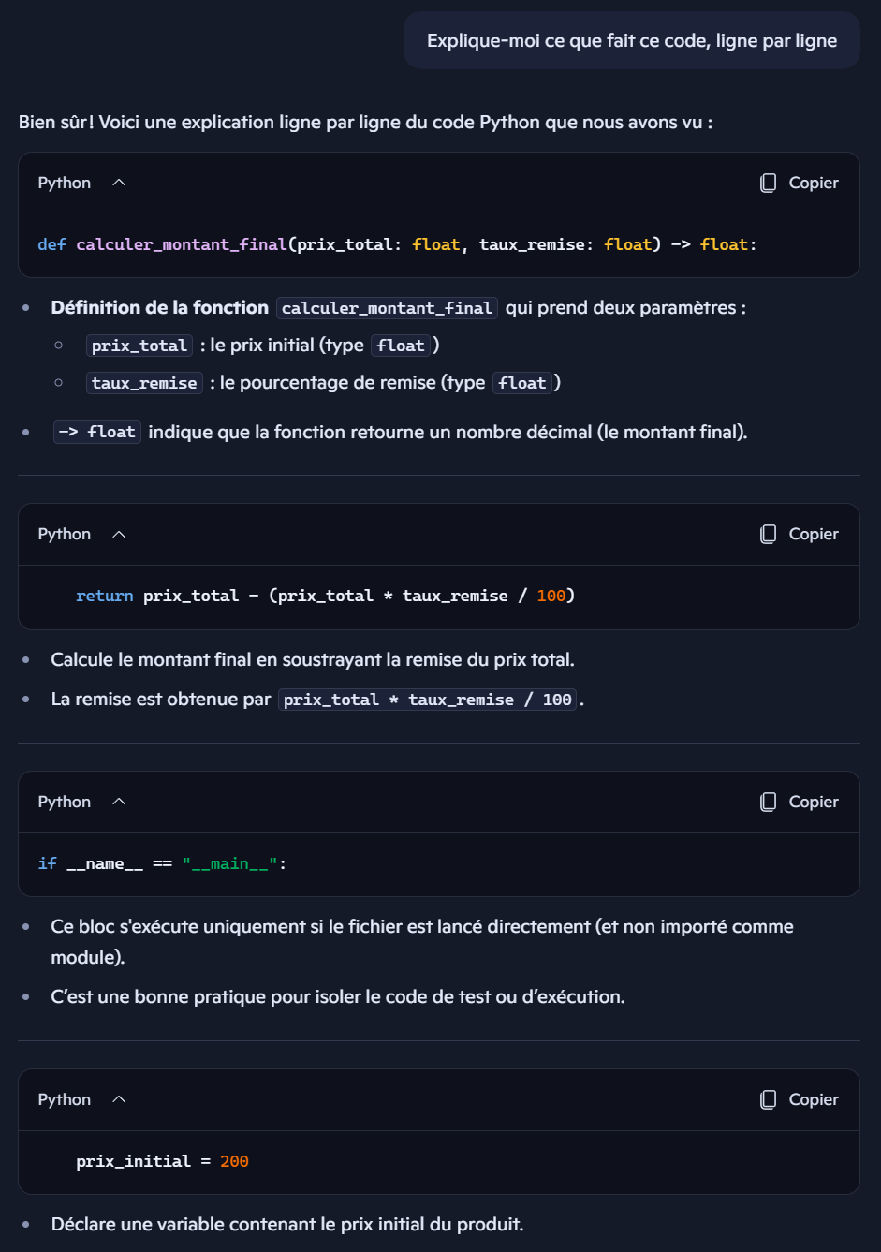Click the inline taux_remise chip in the parameter list
The width and height of the screenshot is (881, 1252).
coord(144,383)
